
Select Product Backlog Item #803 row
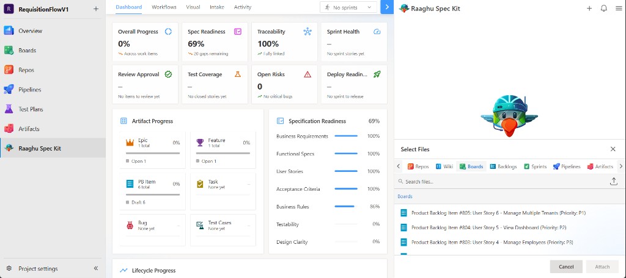pyautogui.click(x=510, y=242)
